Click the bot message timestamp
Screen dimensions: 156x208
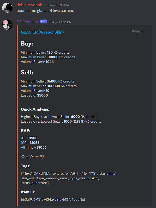coord(60,22)
